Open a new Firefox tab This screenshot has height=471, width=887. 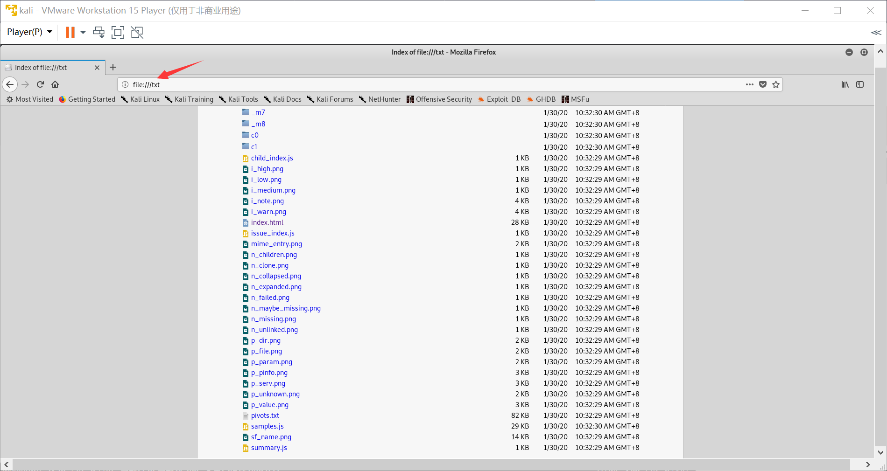pyautogui.click(x=113, y=67)
